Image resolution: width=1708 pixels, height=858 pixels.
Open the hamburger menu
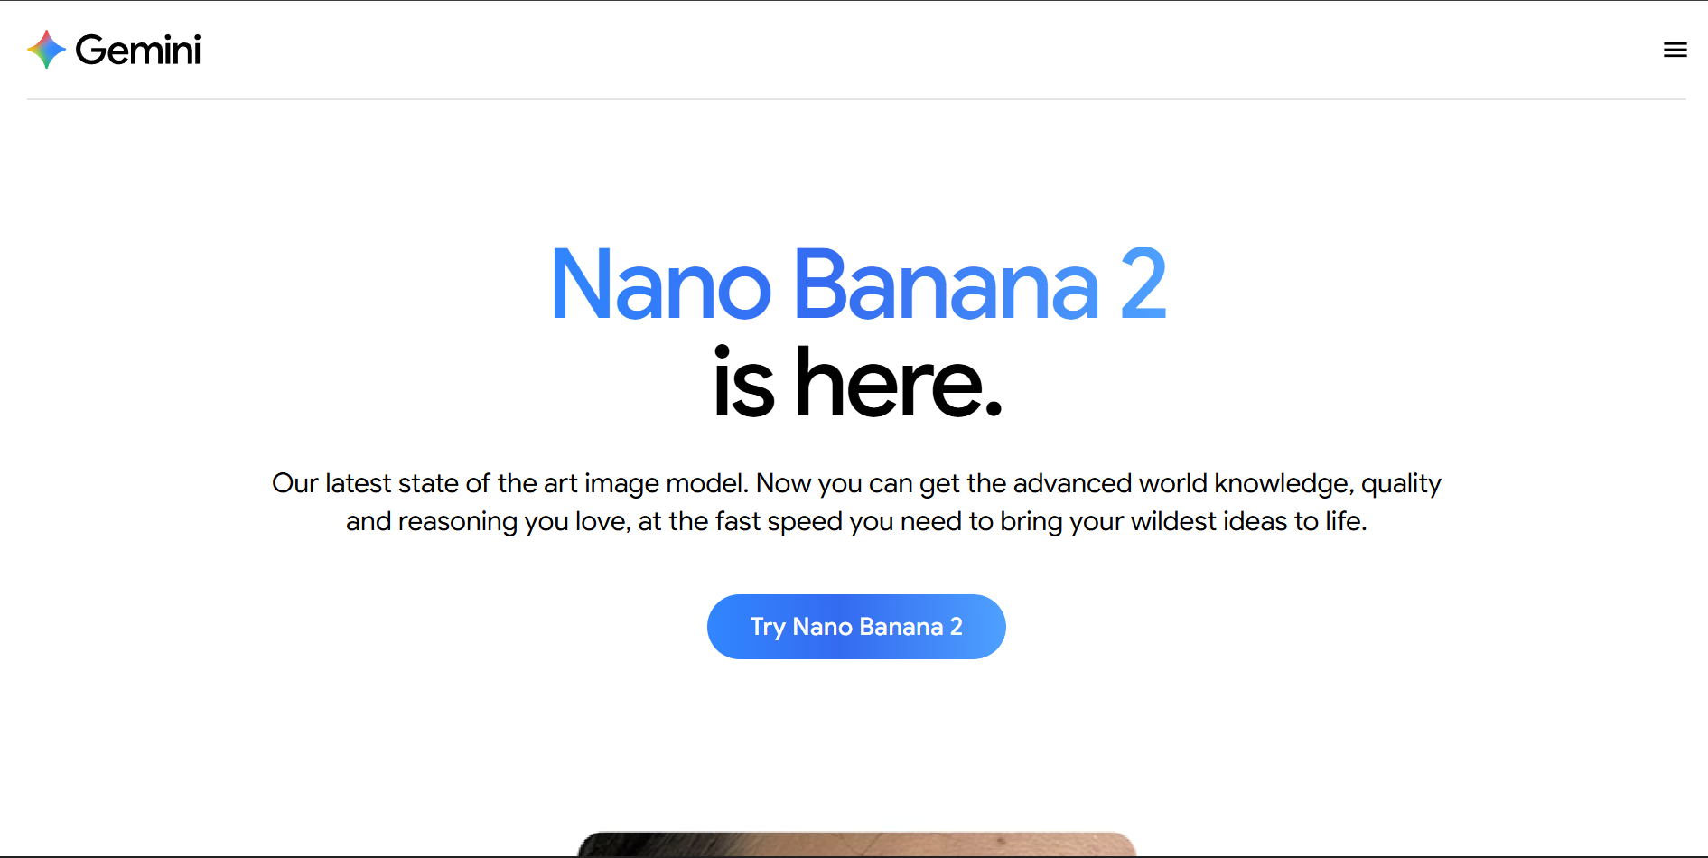point(1675,51)
